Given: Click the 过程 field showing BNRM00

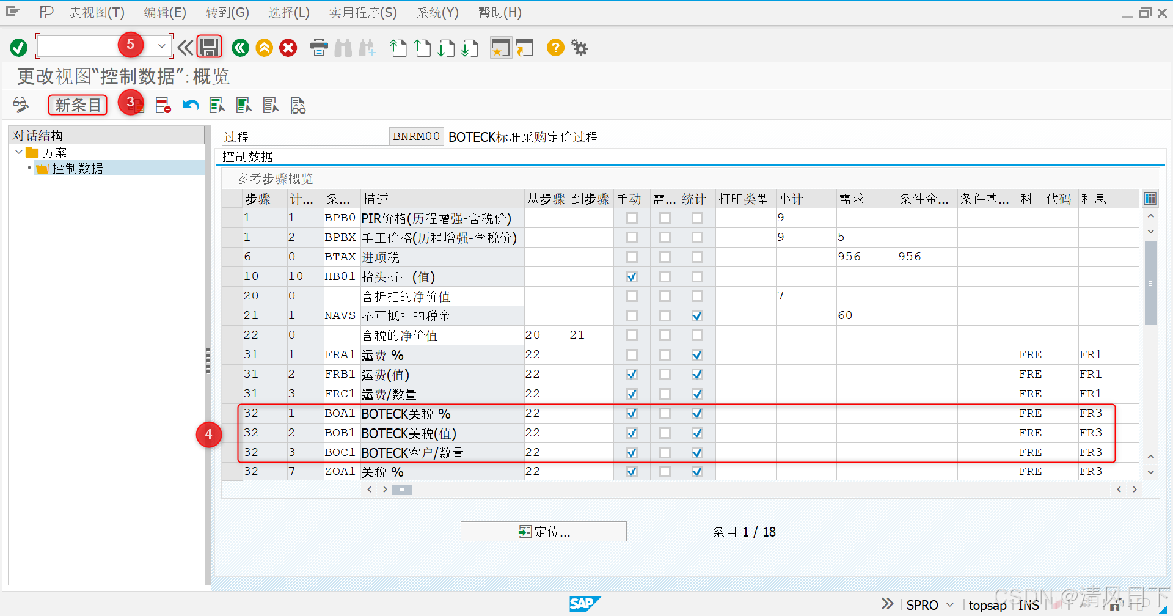Looking at the screenshot, I should (x=416, y=136).
